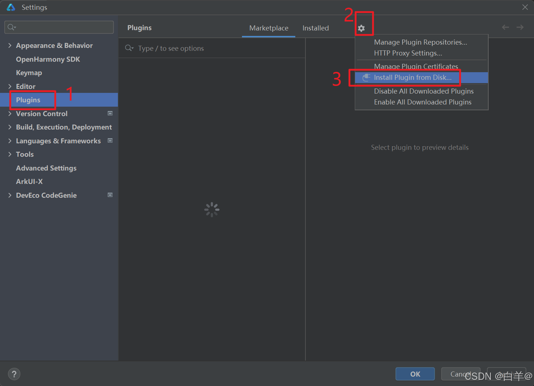Screen dimensions: 534x386
Task: Click the DevEco Studio logo in title bar
Action: click(10, 7)
